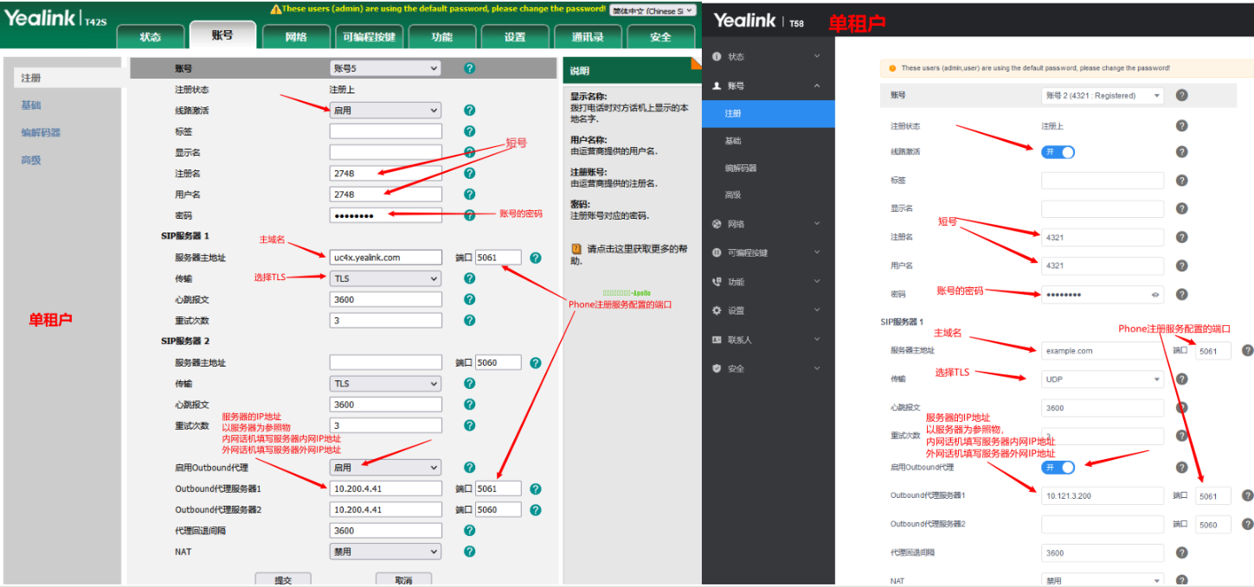Click the help icon beside T58 Outbound代理服务器1 port
This screenshot has width=1254, height=587.
(1247, 495)
